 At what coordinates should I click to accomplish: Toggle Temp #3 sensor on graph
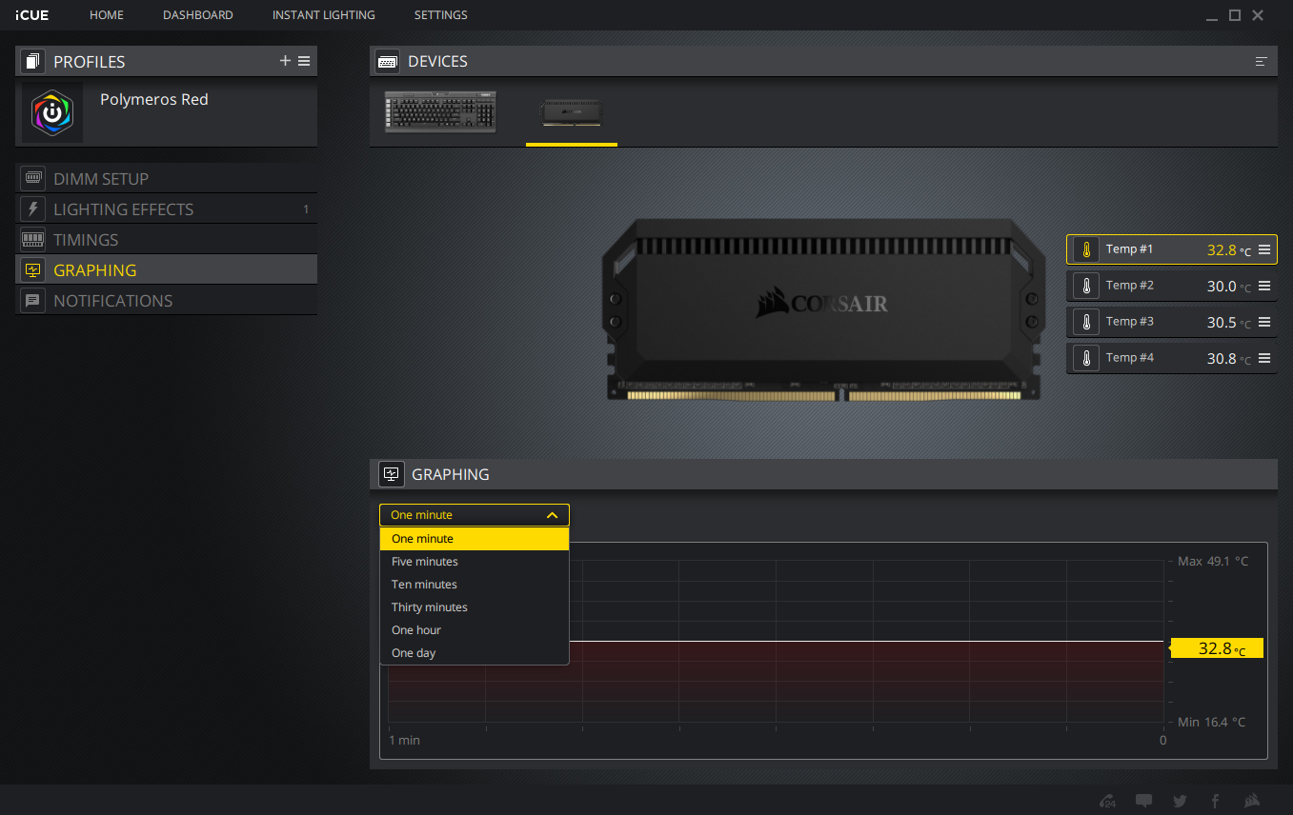[x=1143, y=322]
